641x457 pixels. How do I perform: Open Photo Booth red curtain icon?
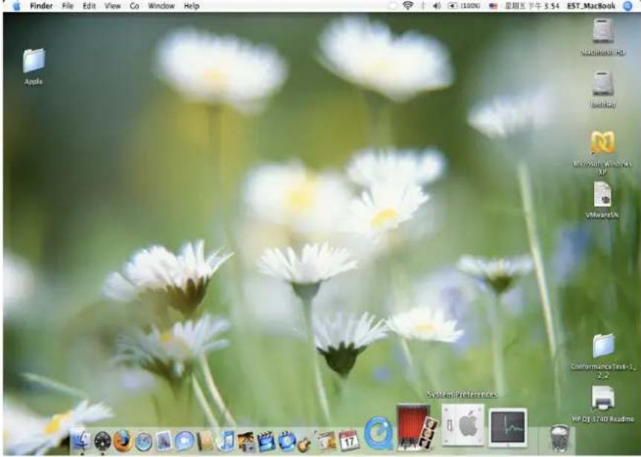click(416, 427)
